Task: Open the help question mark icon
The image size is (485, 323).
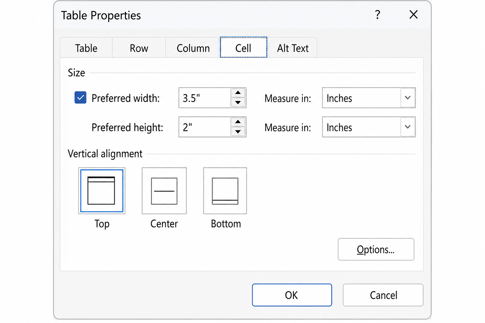Action: (378, 15)
